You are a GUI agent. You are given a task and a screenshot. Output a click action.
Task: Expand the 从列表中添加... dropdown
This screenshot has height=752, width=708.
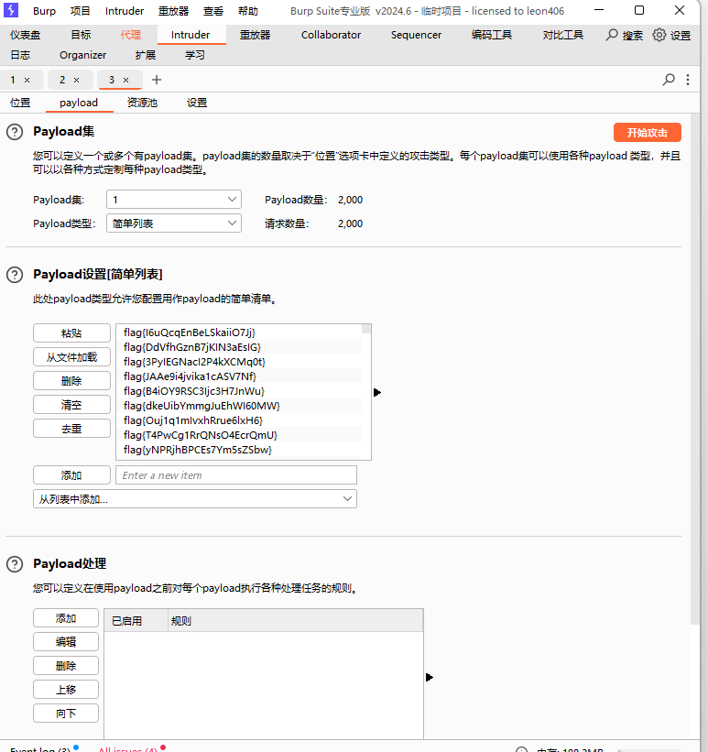click(195, 499)
